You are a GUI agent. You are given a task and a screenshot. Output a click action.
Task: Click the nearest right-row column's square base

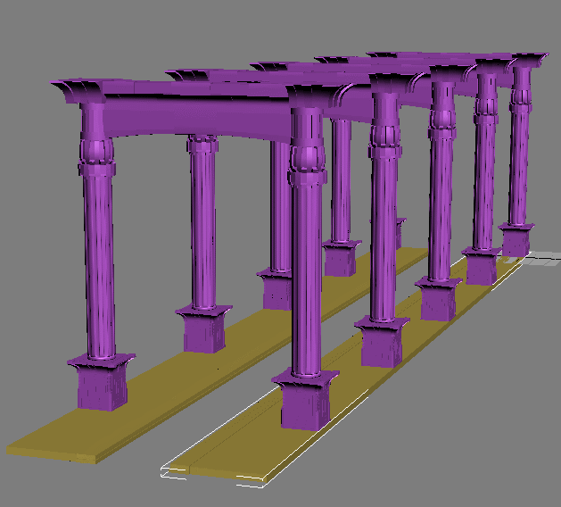[x=304, y=406]
